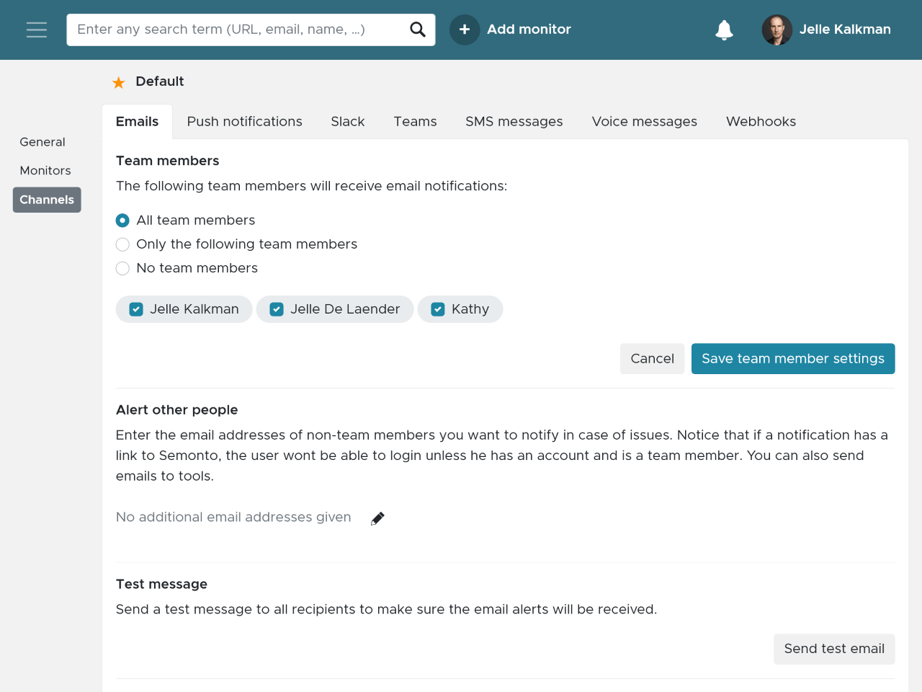Select Channels in the sidebar
The image size is (922, 692).
point(47,200)
